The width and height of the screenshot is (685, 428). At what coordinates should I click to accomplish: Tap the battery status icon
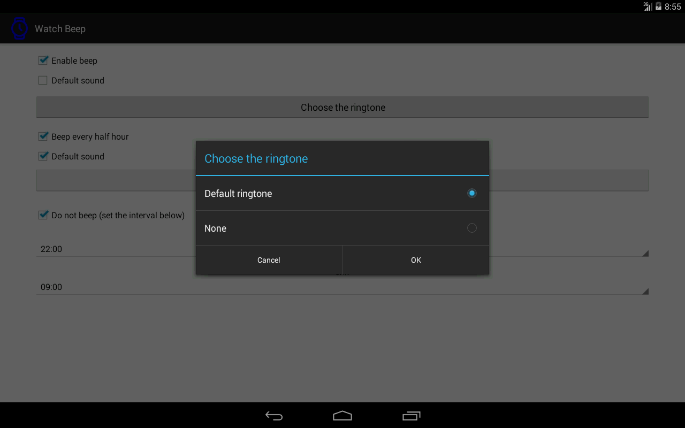click(x=659, y=6)
